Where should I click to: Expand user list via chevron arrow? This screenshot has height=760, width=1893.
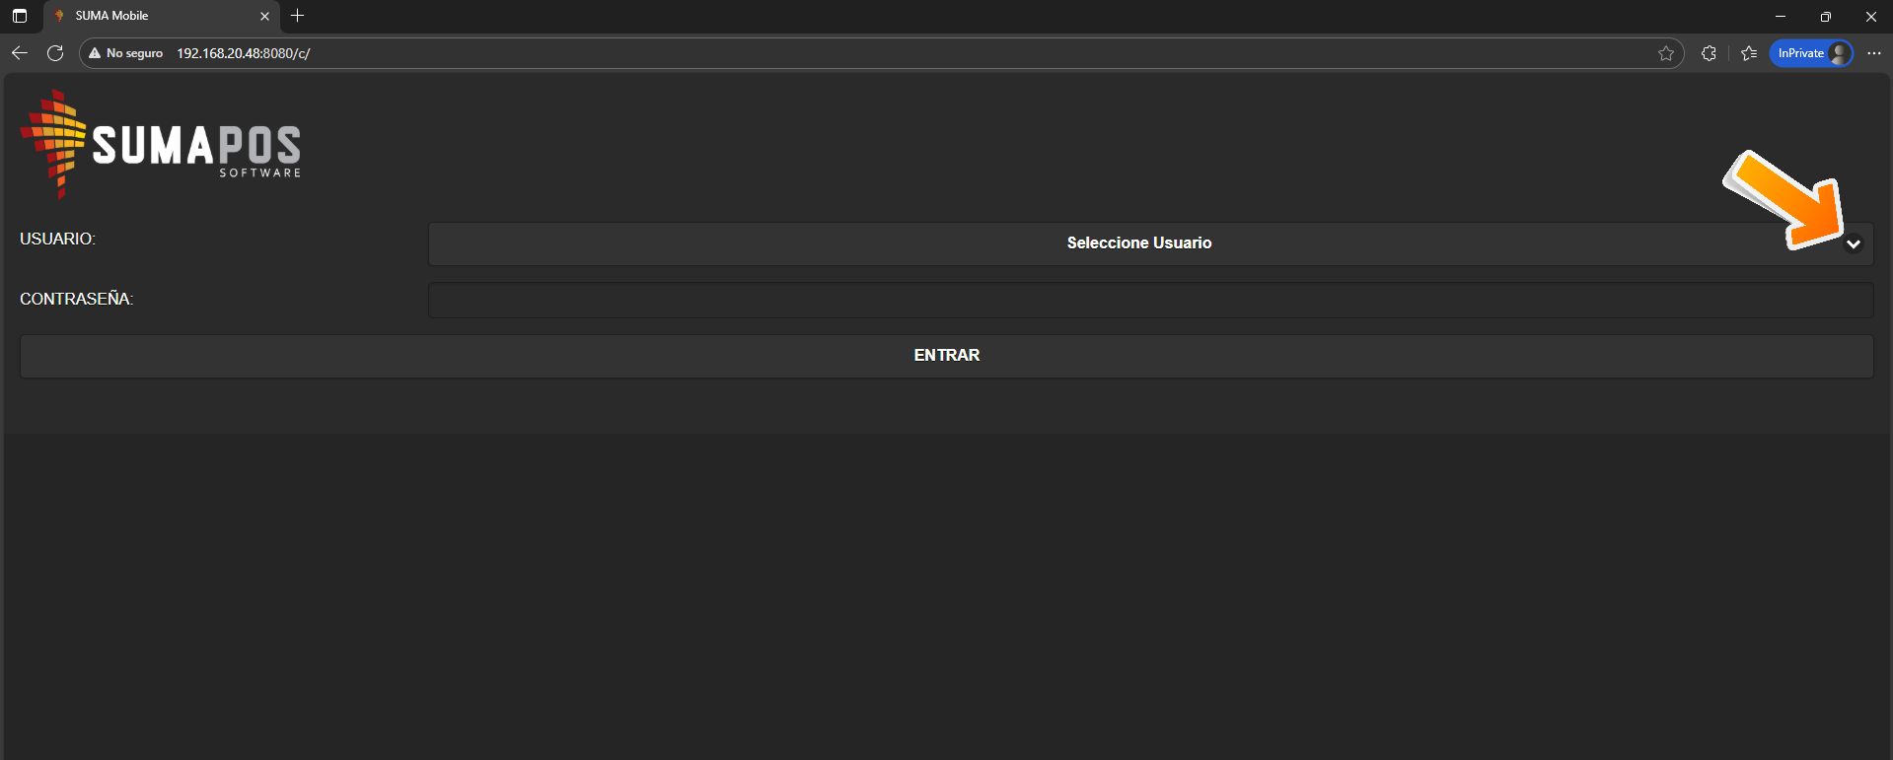click(x=1853, y=244)
